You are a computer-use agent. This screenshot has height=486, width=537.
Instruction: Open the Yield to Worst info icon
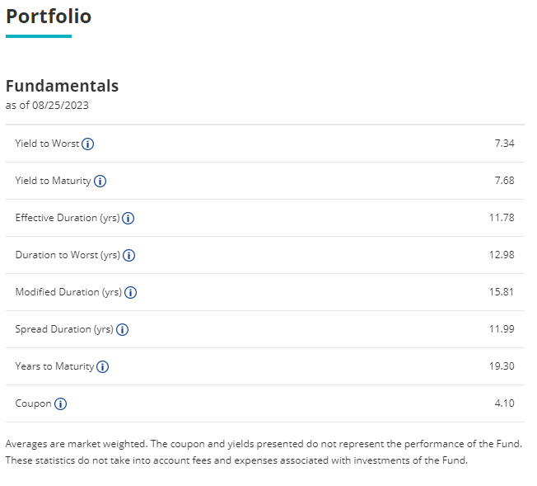87,144
